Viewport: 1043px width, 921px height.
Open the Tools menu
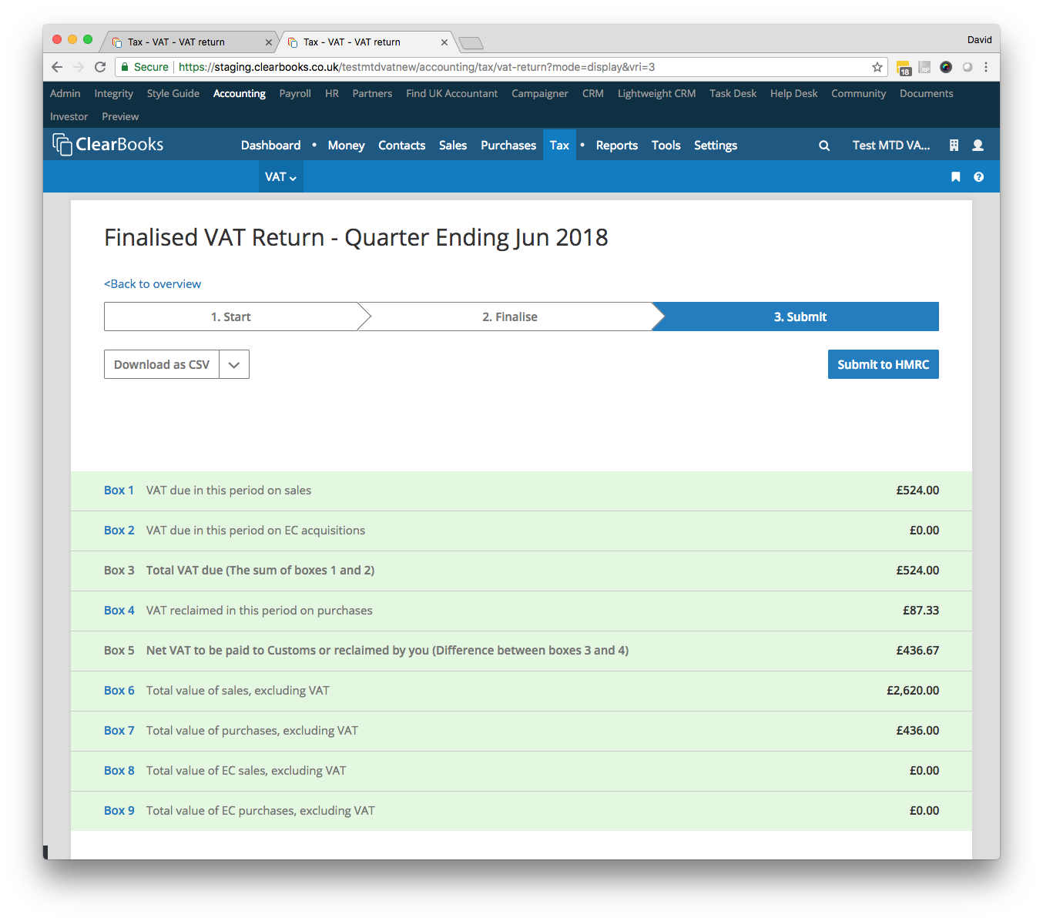[666, 145]
